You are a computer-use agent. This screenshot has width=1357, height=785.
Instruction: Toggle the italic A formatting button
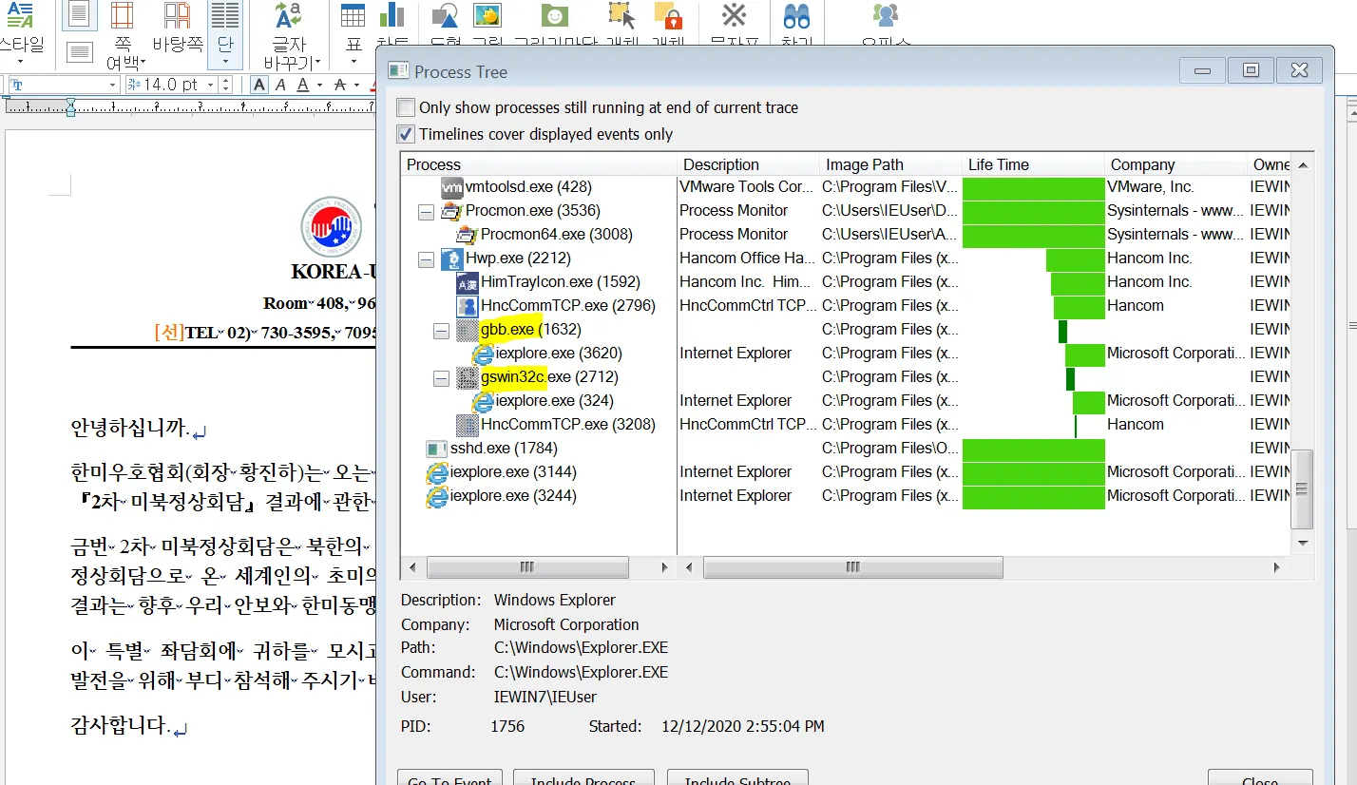click(280, 85)
